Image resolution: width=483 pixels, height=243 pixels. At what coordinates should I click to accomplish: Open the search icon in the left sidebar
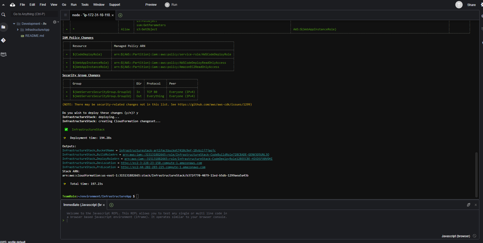(3, 15)
